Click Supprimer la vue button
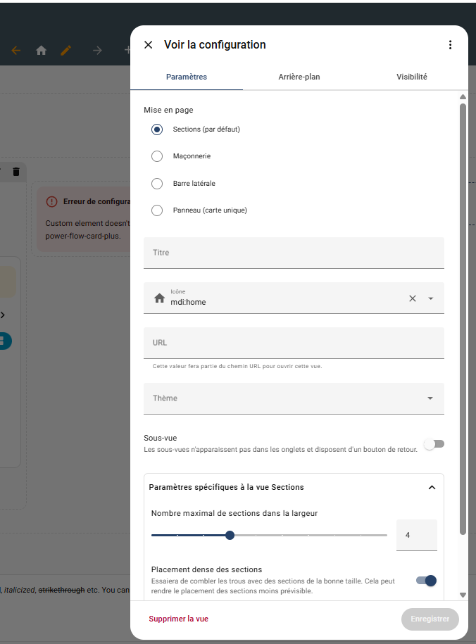Image resolution: width=476 pixels, height=644 pixels. [178, 619]
